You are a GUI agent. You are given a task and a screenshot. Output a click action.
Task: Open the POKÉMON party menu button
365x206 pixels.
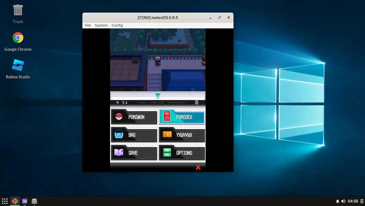tap(134, 117)
